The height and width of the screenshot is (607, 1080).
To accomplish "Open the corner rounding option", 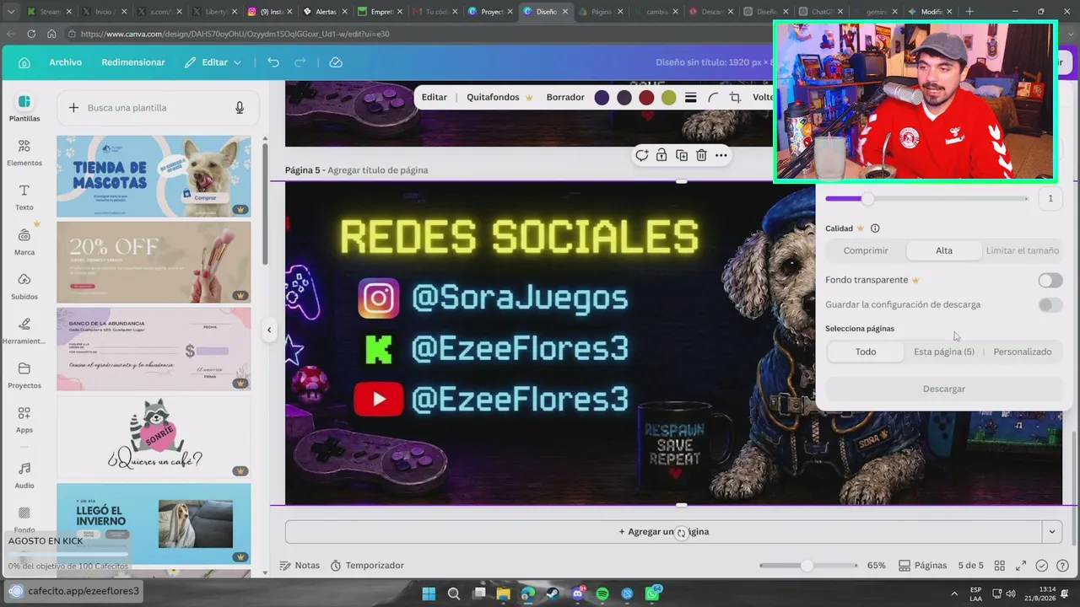I will (713, 98).
